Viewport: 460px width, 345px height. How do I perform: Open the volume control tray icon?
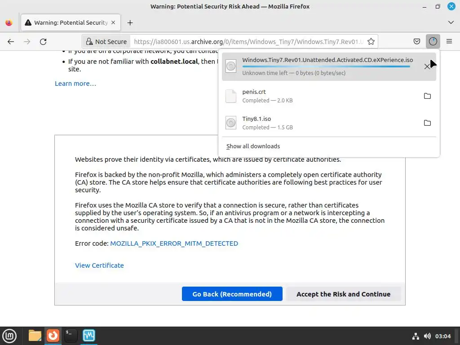427,336
